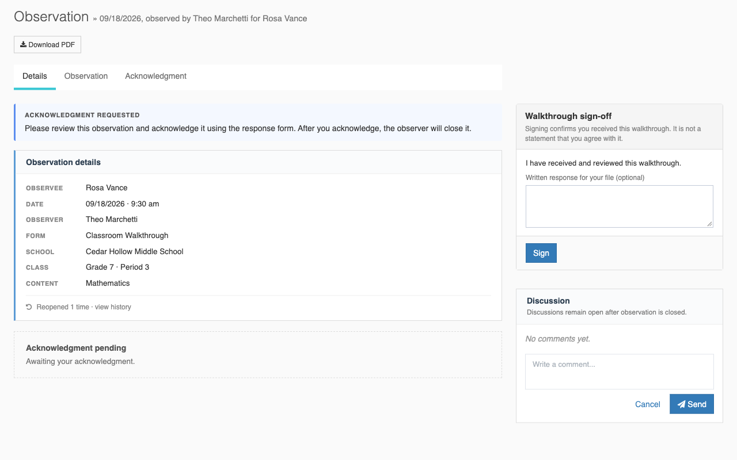Click the paper plane icon on the Send button
The width and height of the screenshot is (737, 460).
pos(681,404)
